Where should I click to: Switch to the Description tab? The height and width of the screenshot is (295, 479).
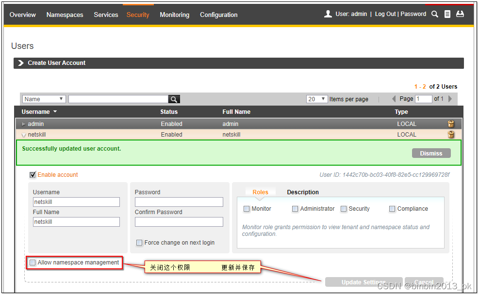tap(303, 192)
